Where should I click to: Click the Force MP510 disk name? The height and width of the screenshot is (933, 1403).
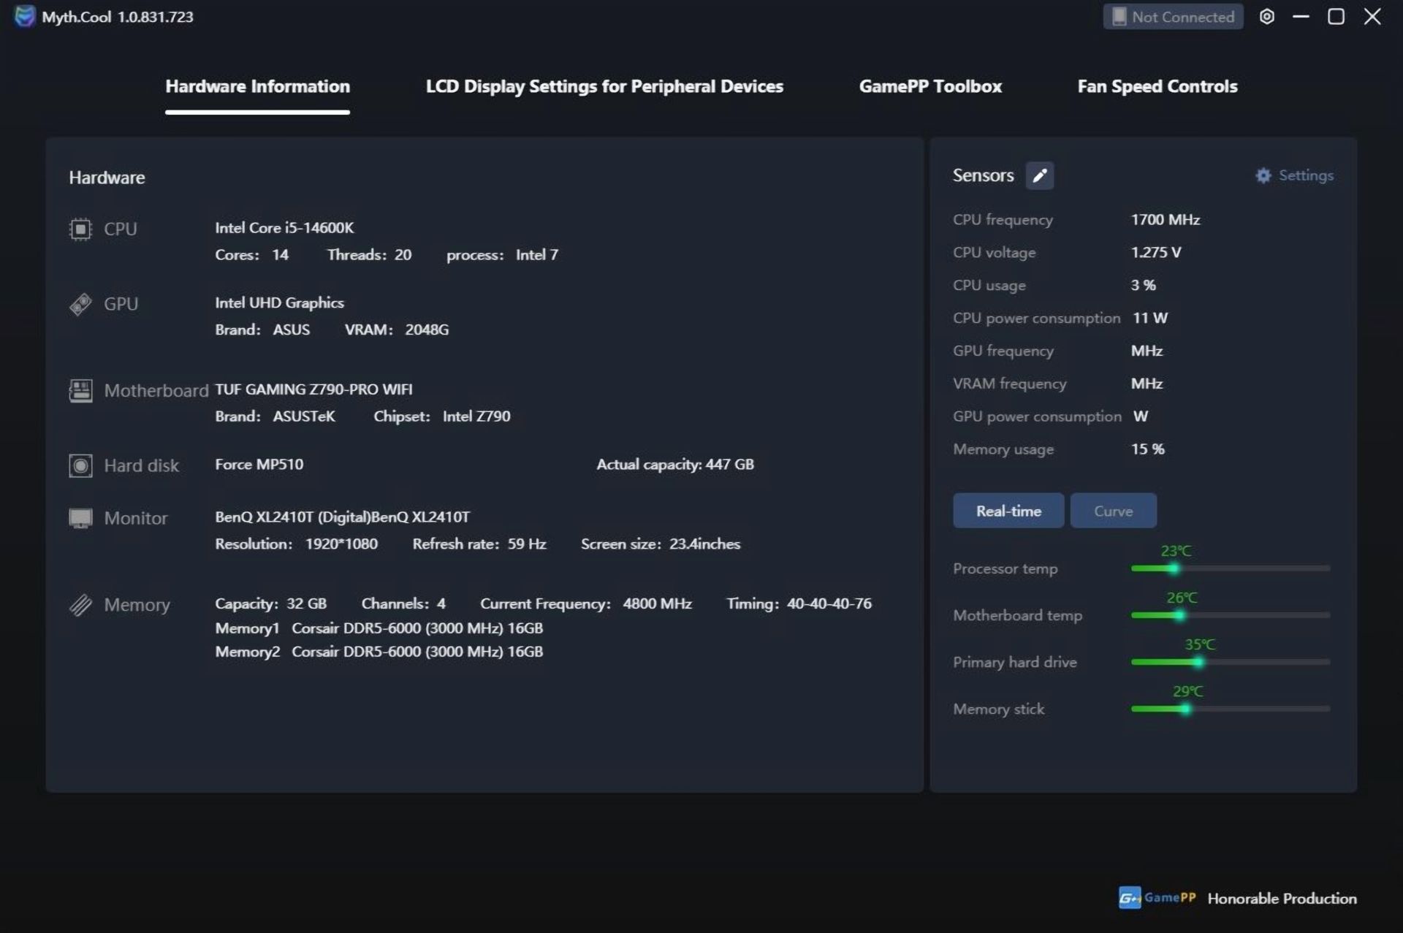259,465
